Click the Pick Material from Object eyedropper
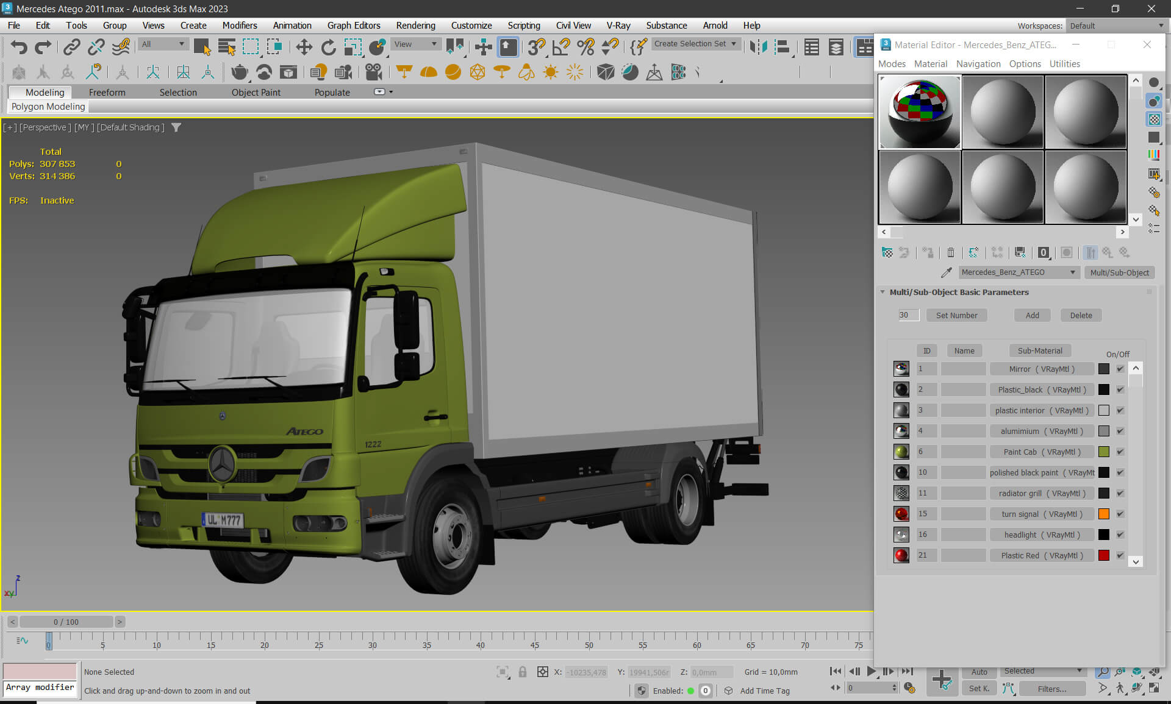This screenshot has width=1171, height=704. pyautogui.click(x=946, y=272)
